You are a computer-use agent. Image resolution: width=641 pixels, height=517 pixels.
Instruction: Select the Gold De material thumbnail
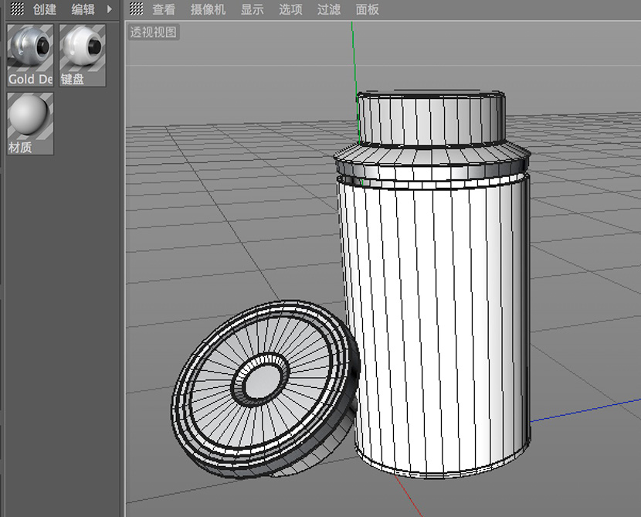[30, 48]
